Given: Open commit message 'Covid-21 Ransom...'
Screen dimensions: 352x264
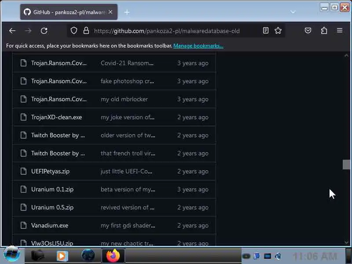Looking at the screenshot, I should coord(127,63).
